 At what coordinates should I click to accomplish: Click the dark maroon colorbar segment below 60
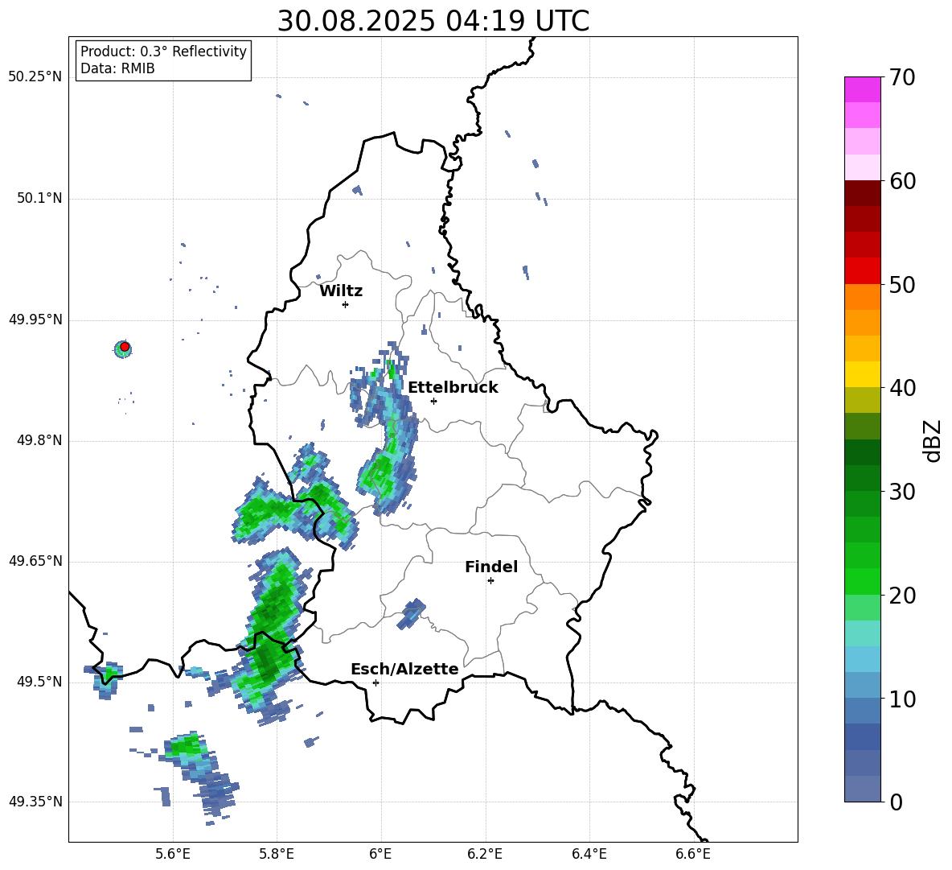[862, 193]
